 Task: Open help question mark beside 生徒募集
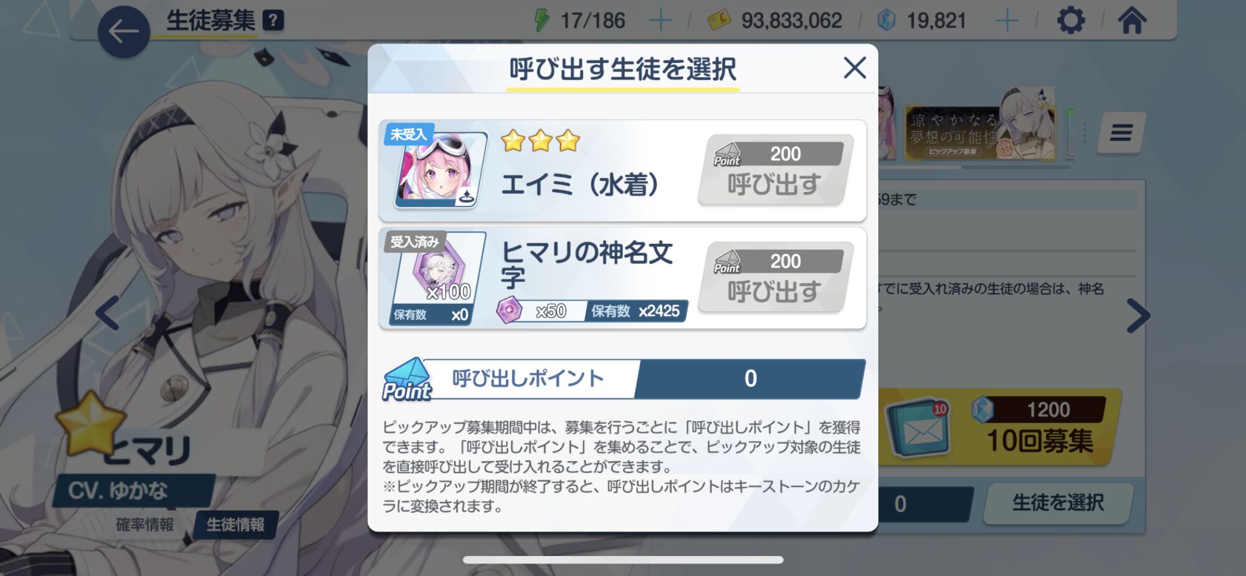[x=273, y=21]
